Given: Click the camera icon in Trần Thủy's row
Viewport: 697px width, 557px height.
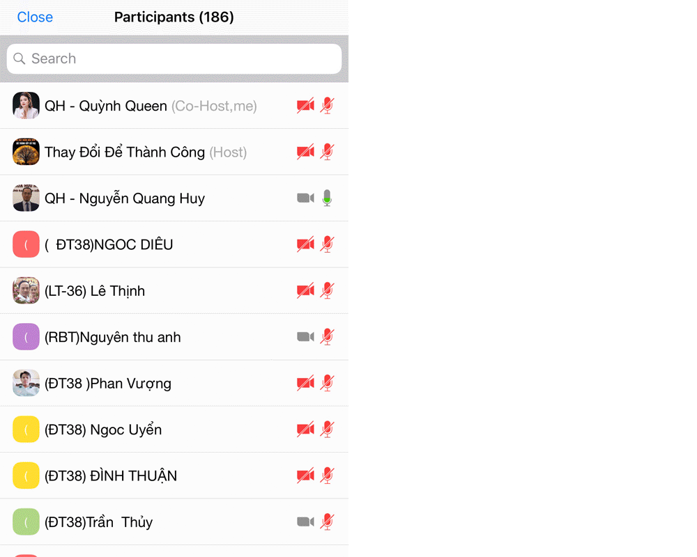Looking at the screenshot, I should 305,522.
